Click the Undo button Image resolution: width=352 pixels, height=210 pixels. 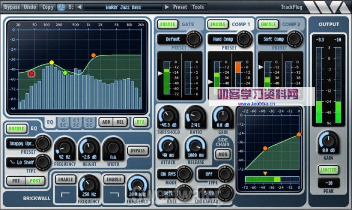tap(30, 7)
